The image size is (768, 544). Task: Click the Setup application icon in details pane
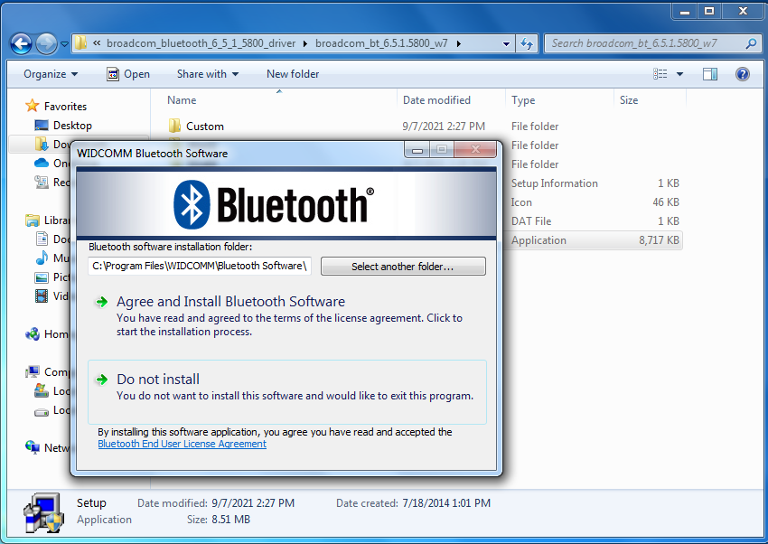[x=42, y=511]
